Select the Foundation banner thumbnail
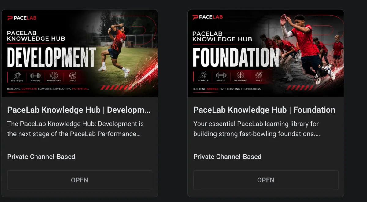Screen dimensions: 367x202 point(266,53)
